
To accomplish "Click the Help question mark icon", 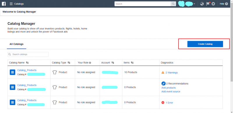I will [x=227, y=4].
